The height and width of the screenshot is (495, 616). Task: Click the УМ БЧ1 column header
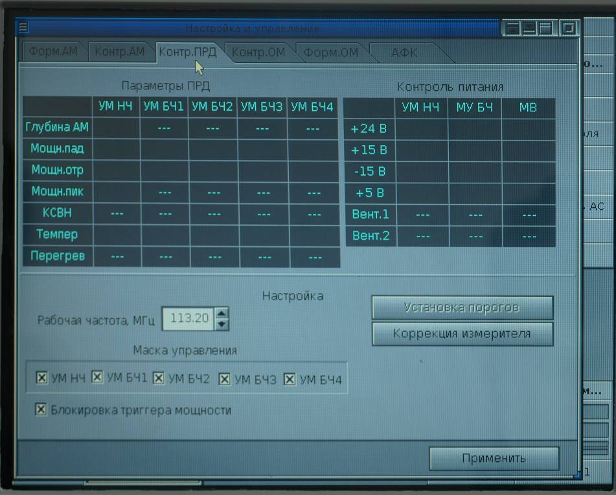coord(163,106)
